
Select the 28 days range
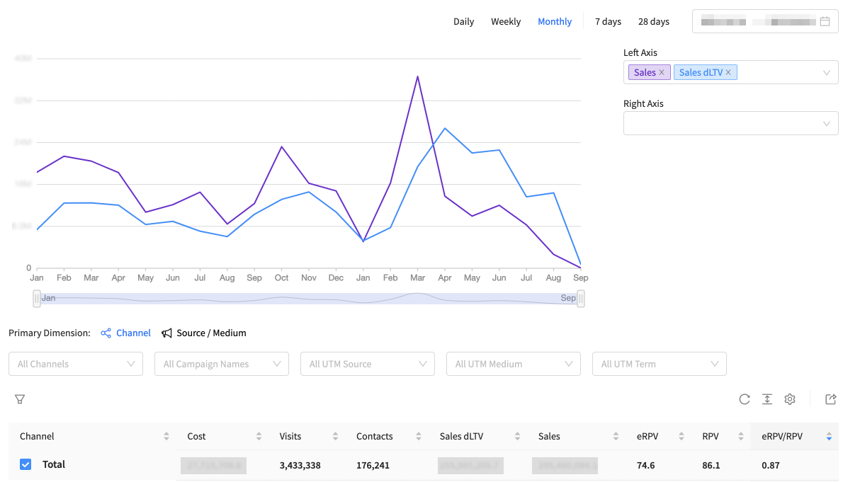tap(653, 21)
